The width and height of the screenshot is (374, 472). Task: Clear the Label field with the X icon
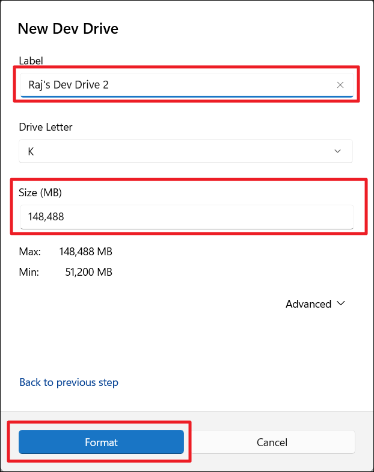(x=340, y=85)
